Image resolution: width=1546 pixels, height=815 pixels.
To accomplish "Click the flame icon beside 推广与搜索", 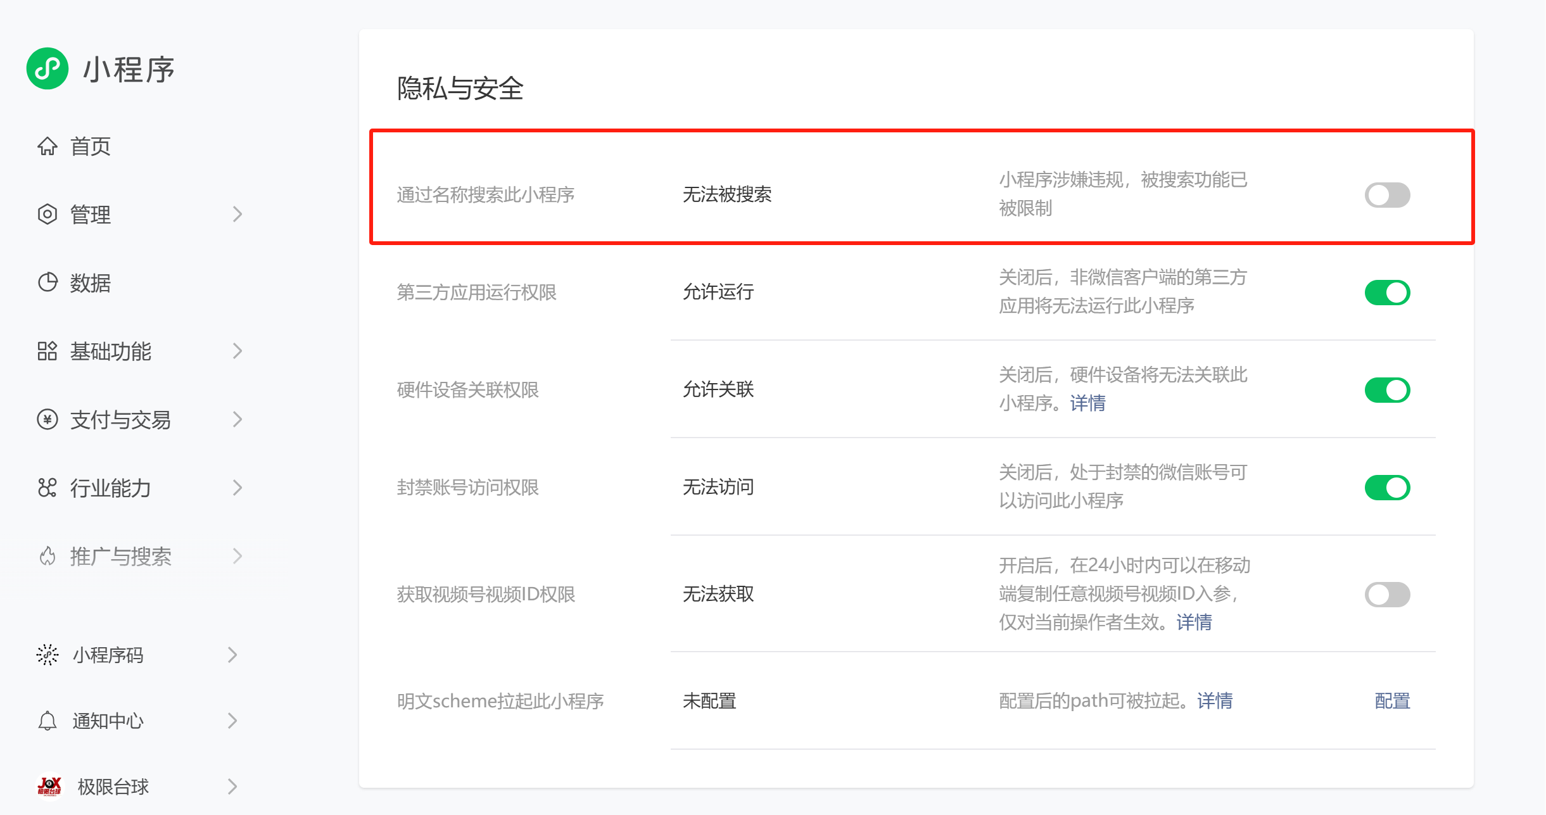I will click(48, 557).
